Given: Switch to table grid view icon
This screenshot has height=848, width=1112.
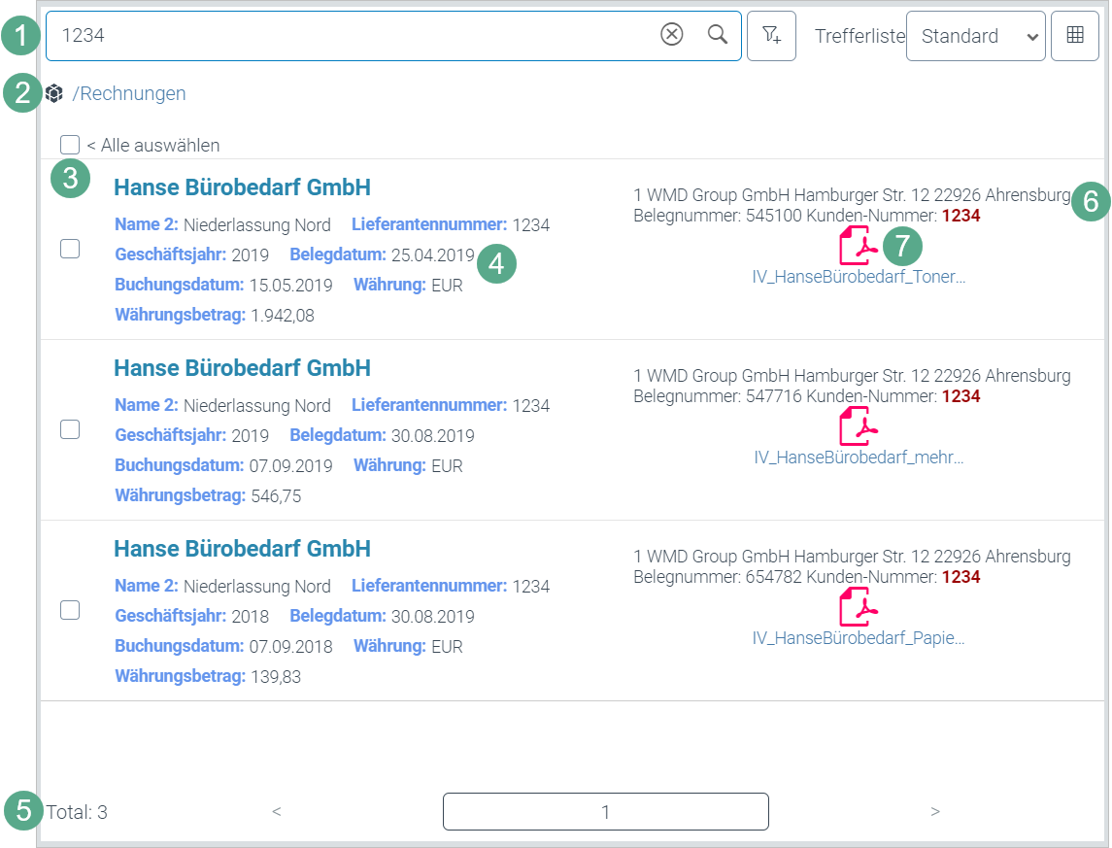Looking at the screenshot, I should pos(1075,36).
